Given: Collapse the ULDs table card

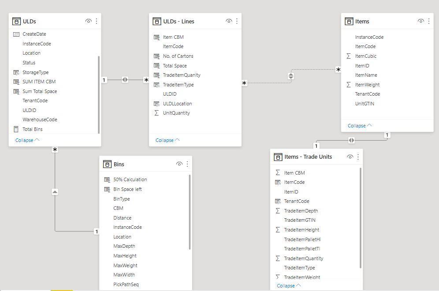Looking at the screenshot, I should 27,140.
